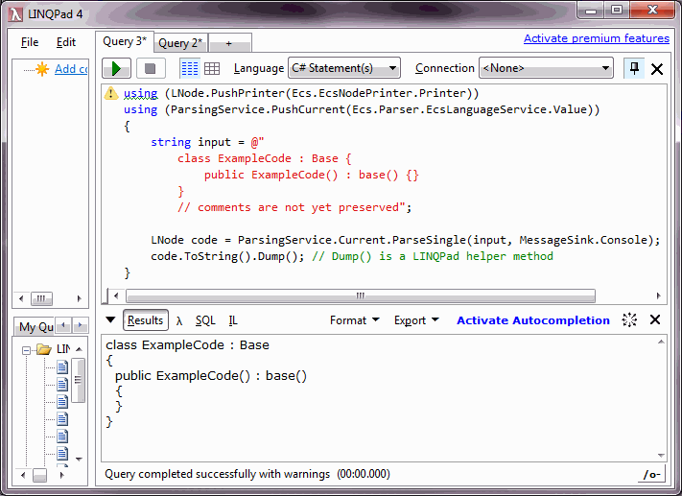The height and width of the screenshot is (496, 682).
Task: Click the warning icon in editor margin
Action: [111, 93]
